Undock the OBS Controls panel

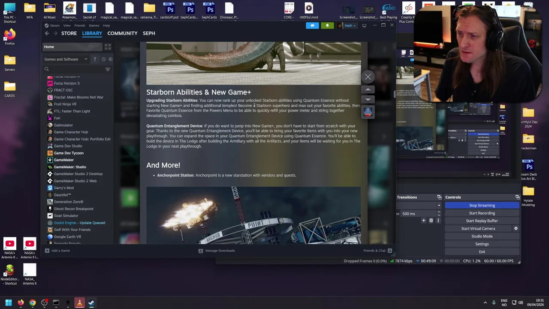517,197
